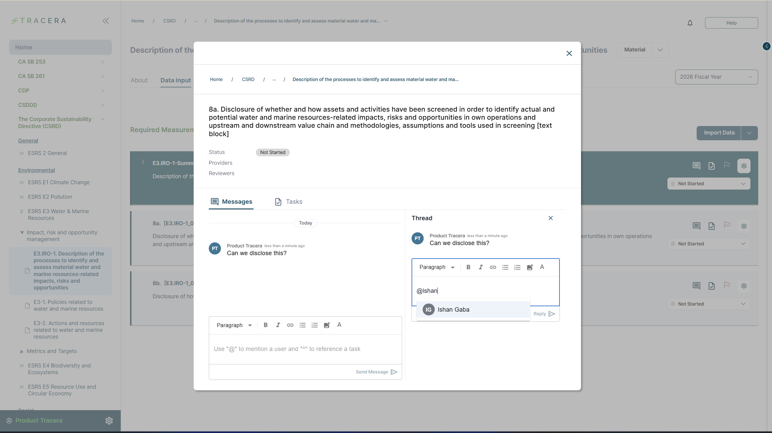Toggle bold in thread reply editor
Image resolution: width=772 pixels, height=433 pixels.
[x=468, y=267]
